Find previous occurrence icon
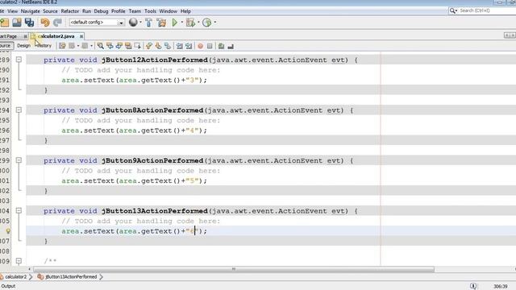Image resolution: width=516 pixels, height=290 pixels. click(x=110, y=46)
